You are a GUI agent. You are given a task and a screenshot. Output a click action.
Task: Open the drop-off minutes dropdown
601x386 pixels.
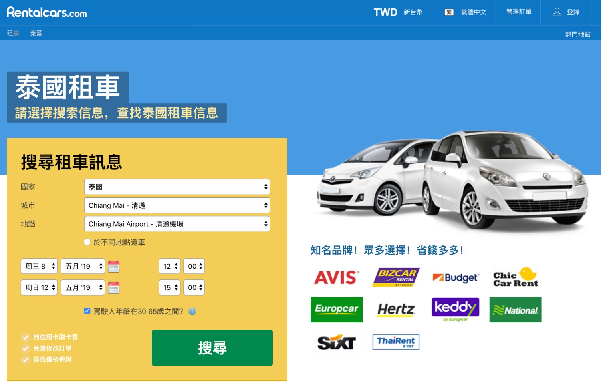(x=194, y=287)
